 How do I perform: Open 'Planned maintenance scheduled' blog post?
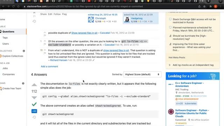[x=194, y=29]
